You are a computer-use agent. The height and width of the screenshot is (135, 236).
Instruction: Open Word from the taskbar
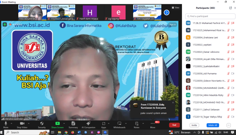coord(79,132)
